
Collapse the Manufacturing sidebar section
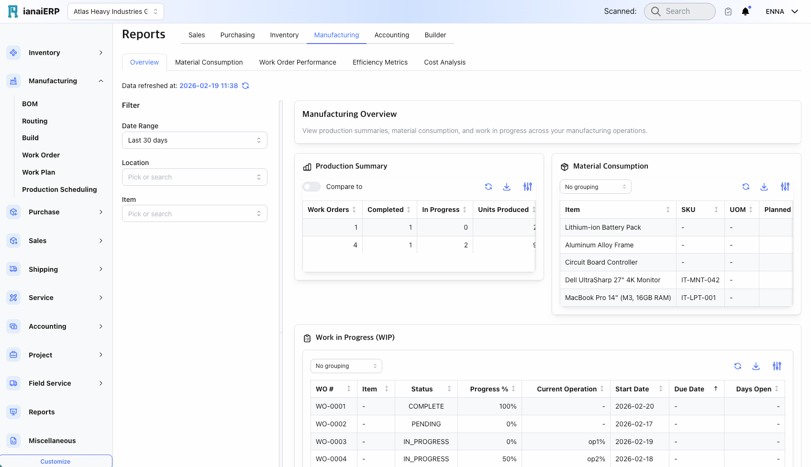[100, 81]
